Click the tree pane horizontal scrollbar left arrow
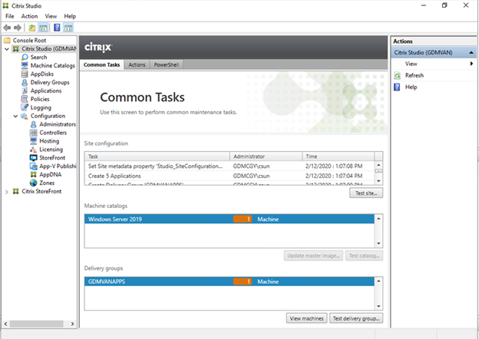The image size is (479, 339). coord(6,324)
